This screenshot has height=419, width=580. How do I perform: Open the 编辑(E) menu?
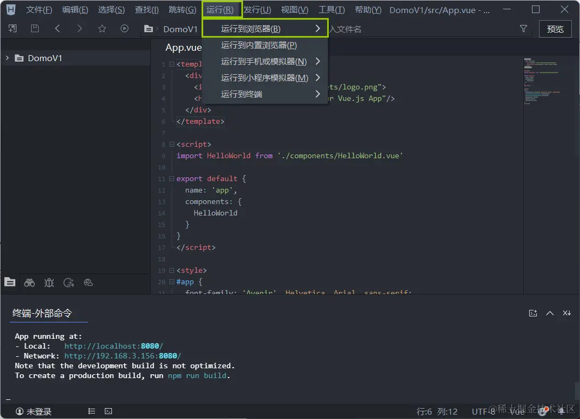pos(75,10)
